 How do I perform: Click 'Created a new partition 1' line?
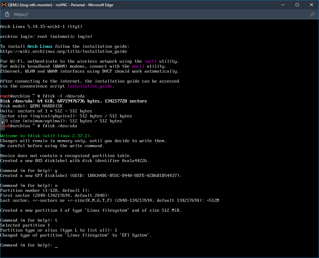pos(91,210)
